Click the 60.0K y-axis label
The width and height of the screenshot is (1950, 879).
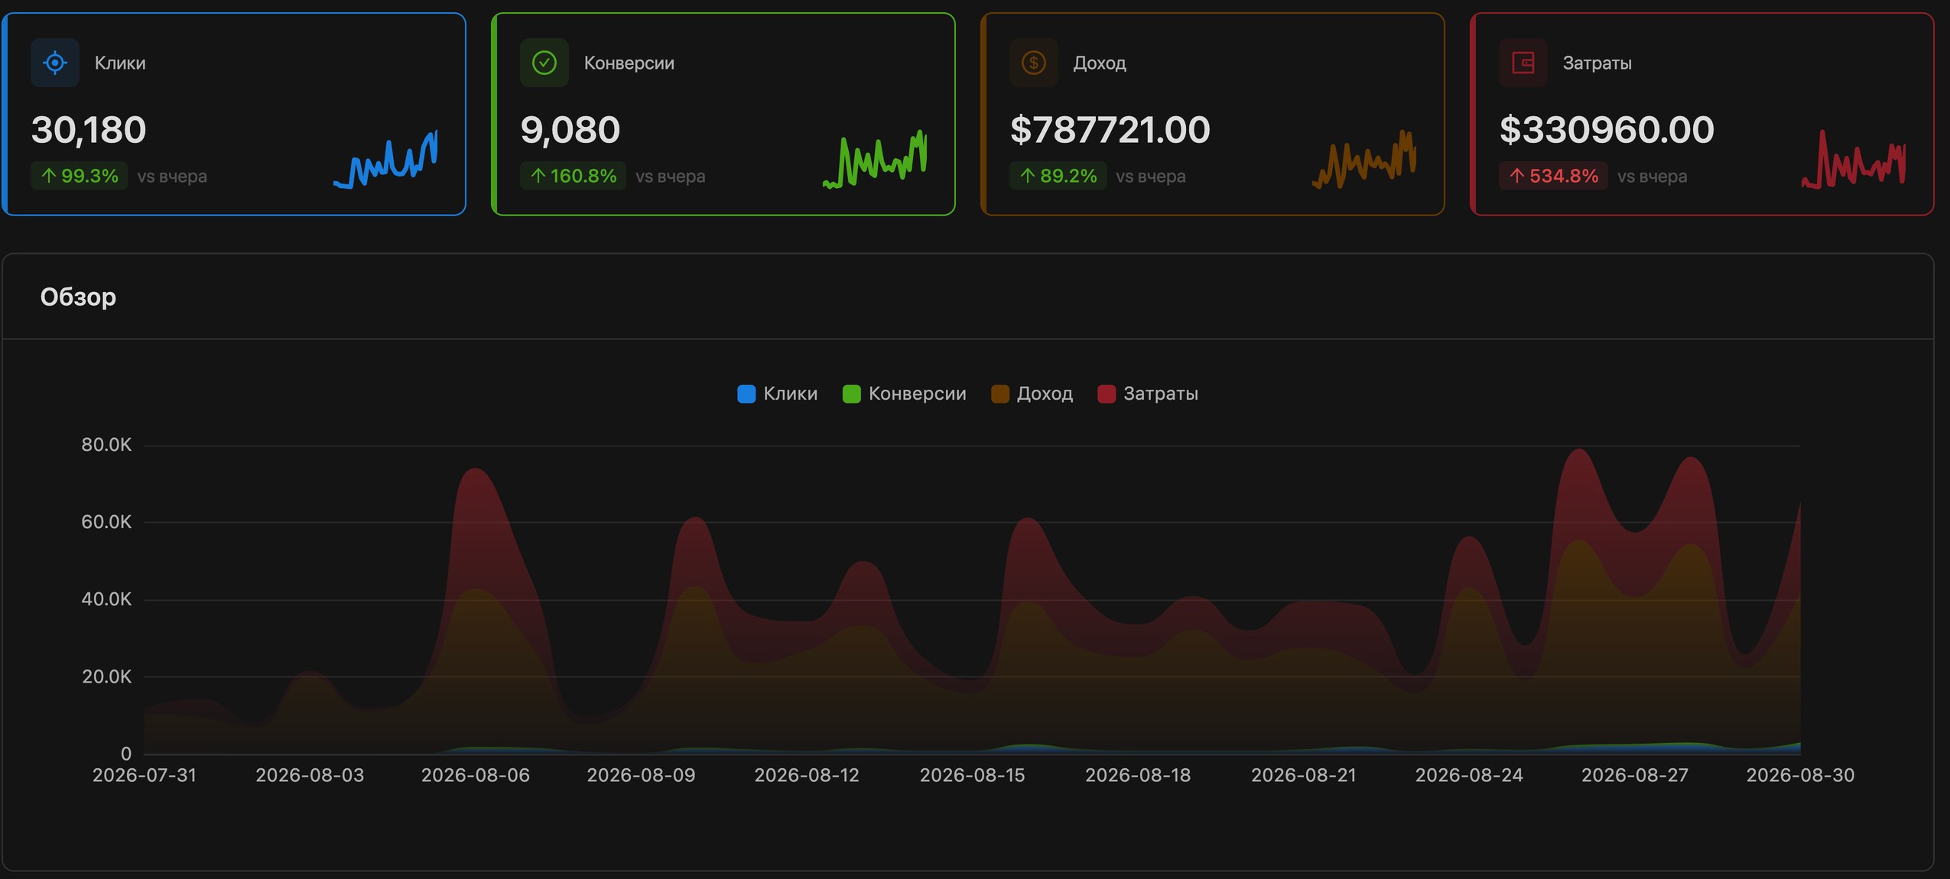106,522
